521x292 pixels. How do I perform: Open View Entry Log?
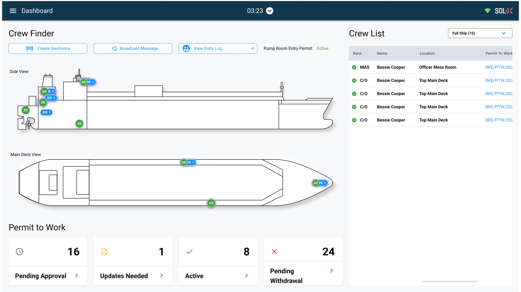pos(218,48)
